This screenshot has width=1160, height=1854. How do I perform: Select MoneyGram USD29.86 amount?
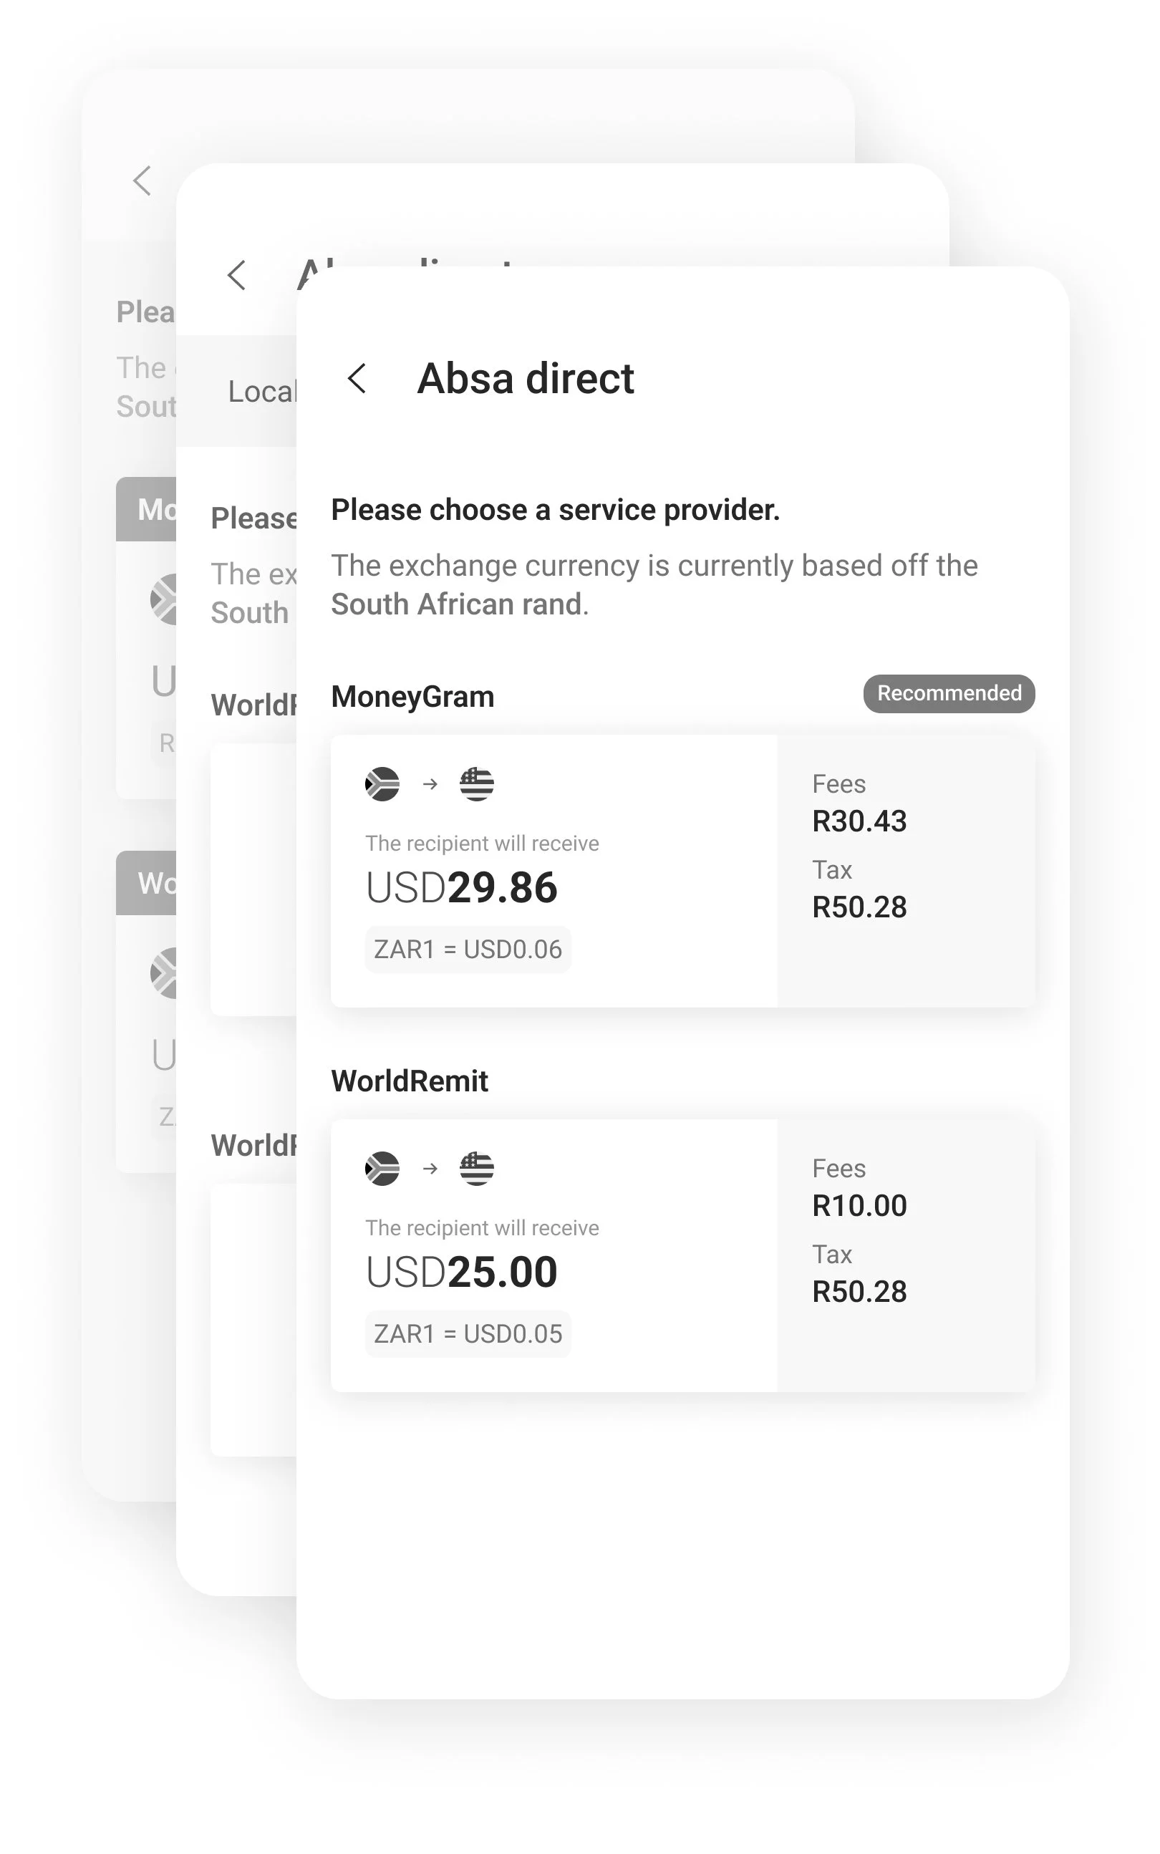461,887
